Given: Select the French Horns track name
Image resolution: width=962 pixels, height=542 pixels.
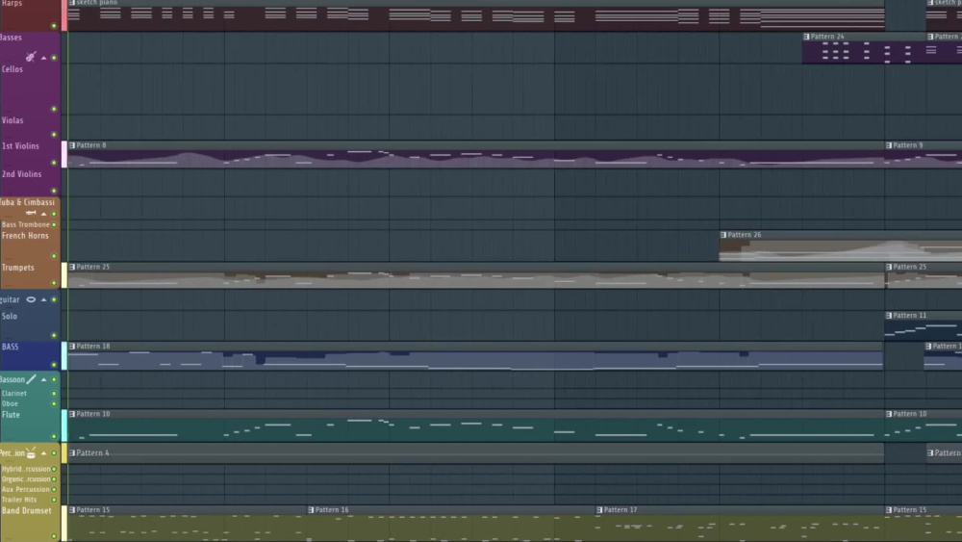Looking at the screenshot, I should [x=25, y=236].
